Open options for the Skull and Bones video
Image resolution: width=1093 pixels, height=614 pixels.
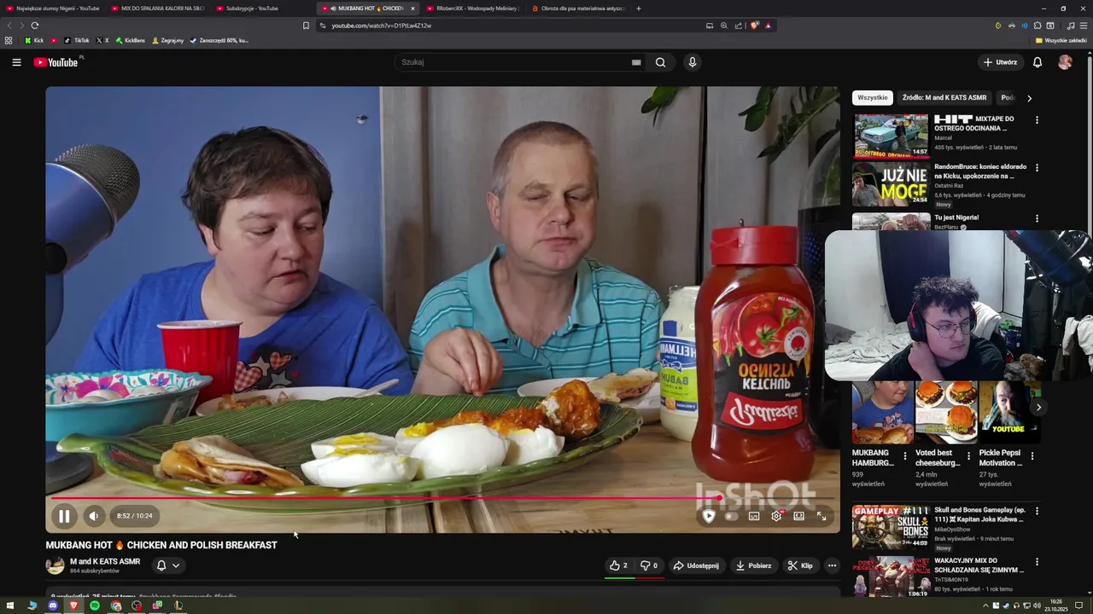click(x=1037, y=511)
